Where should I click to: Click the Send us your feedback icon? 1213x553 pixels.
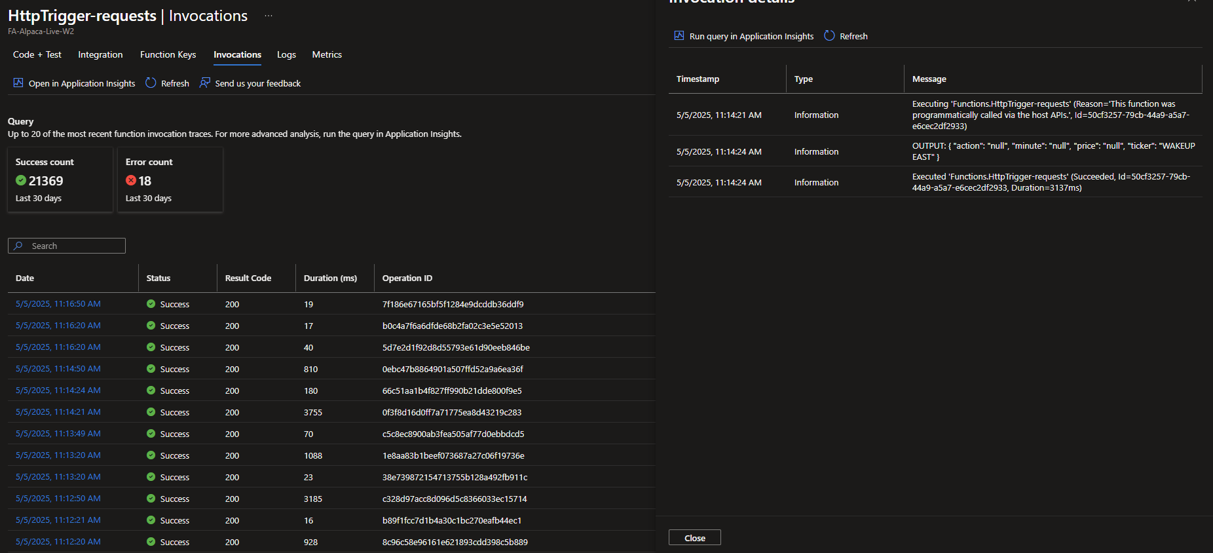tap(205, 83)
